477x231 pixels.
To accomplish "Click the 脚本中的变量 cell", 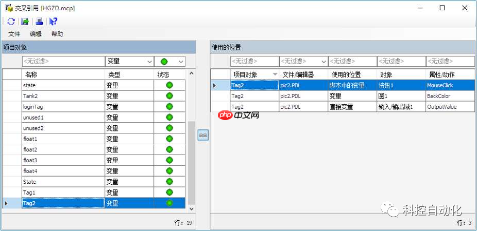I will click(x=352, y=86).
